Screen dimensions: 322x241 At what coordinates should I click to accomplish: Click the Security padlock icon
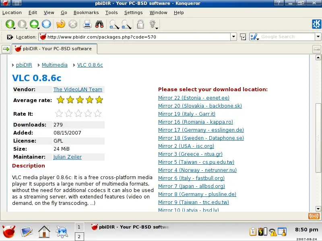tap(140, 24)
